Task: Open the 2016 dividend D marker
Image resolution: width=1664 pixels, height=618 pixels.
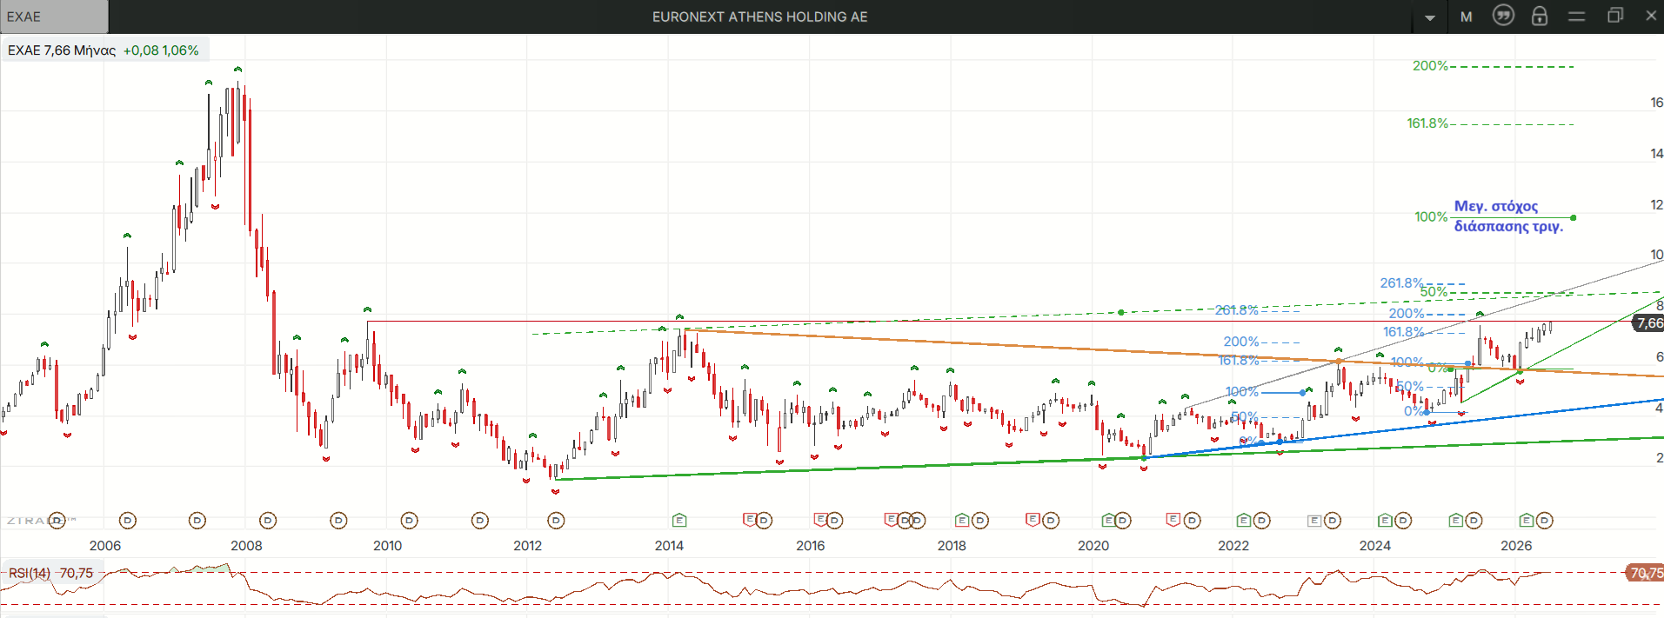Action: [834, 521]
